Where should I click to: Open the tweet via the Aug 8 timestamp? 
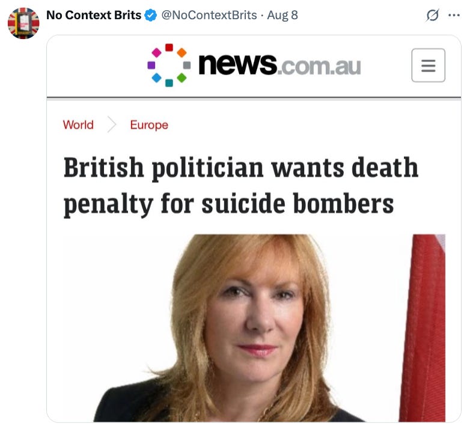tap(282, 15)
